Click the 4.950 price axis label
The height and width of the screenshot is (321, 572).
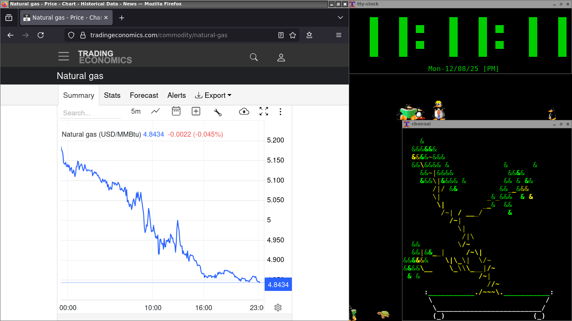pyautogui.click(x=276, y=240)
